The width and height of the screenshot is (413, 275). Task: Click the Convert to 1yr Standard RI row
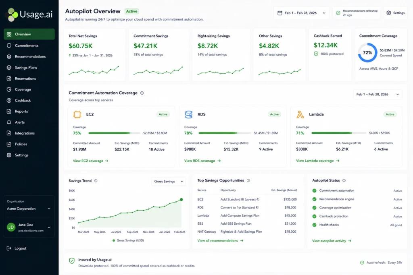click(247, 207)
